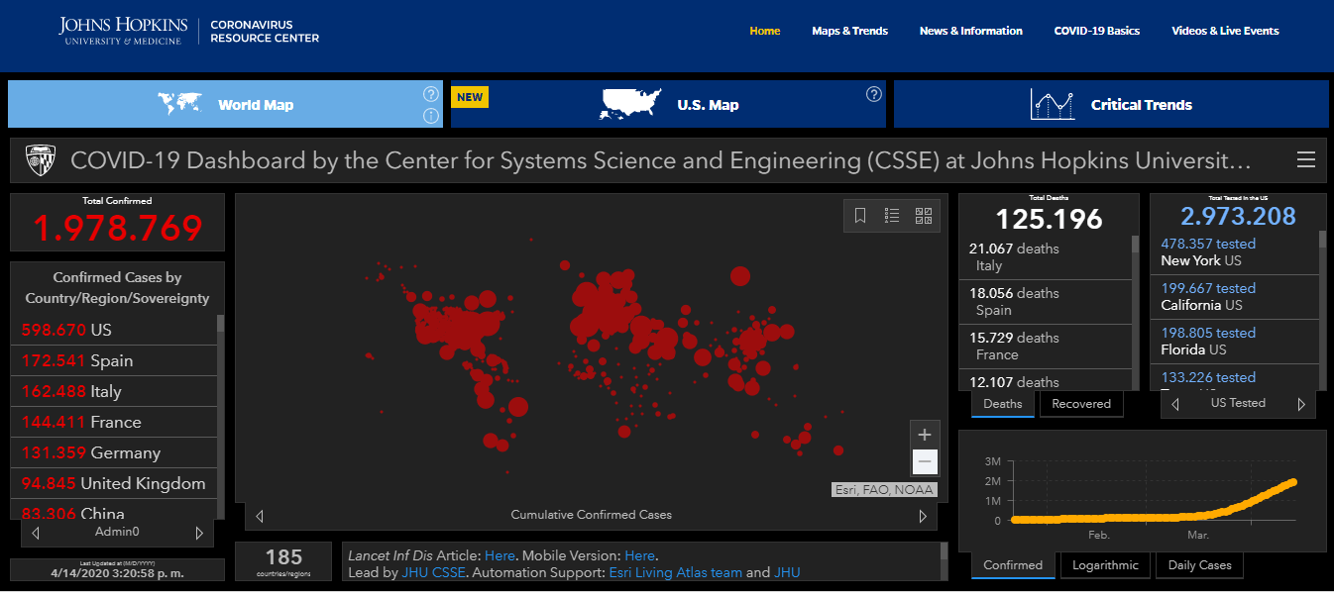This screenshot has height=598, width=1334.
Task: Select the 15.729 deaths France entry
Action: click(x=1046, y=347)
